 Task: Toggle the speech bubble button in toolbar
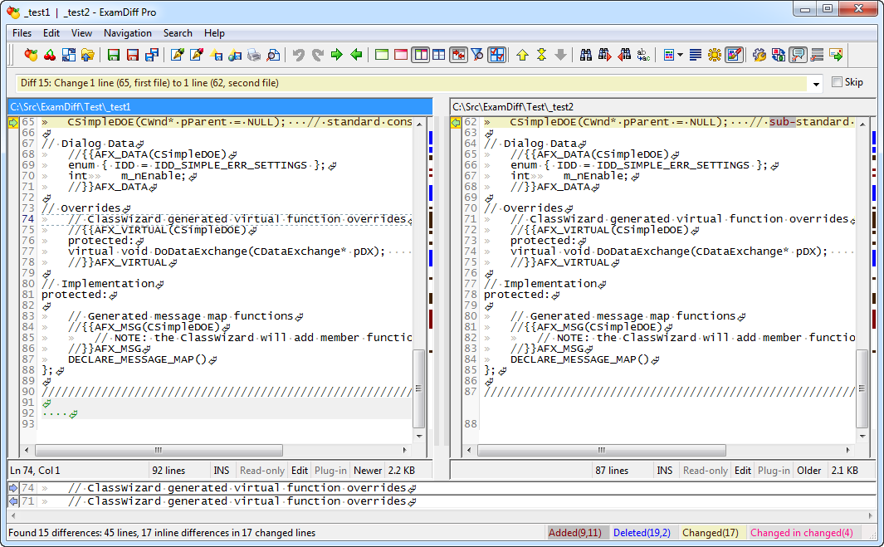click(x=798, y=55)
